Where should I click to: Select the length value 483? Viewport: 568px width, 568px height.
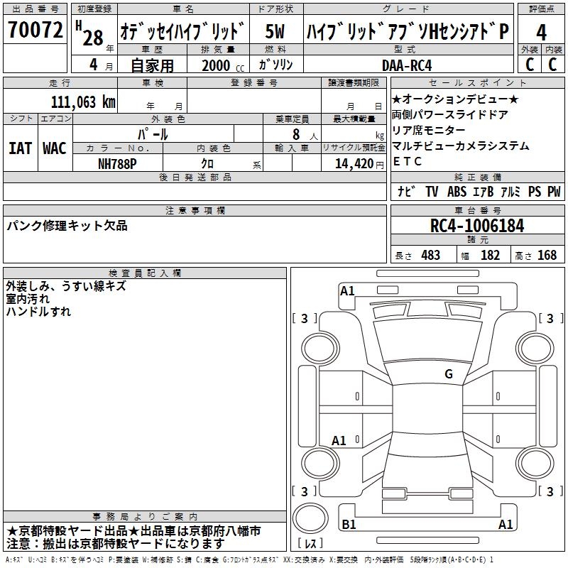tap(430, 255)
